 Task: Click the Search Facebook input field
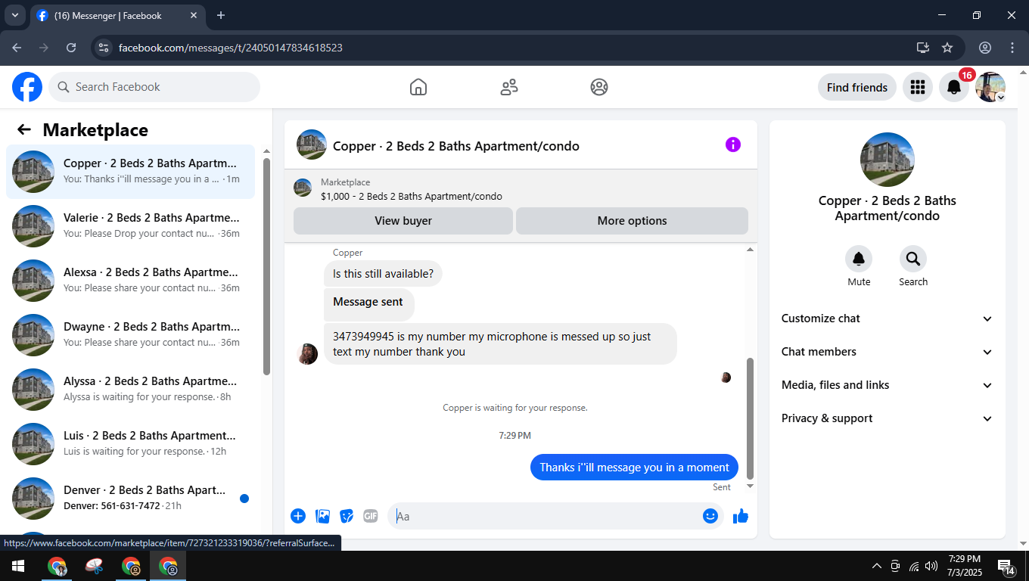154,87
